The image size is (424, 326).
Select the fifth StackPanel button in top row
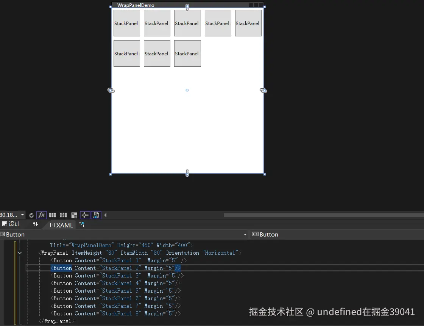pos(248,23)
